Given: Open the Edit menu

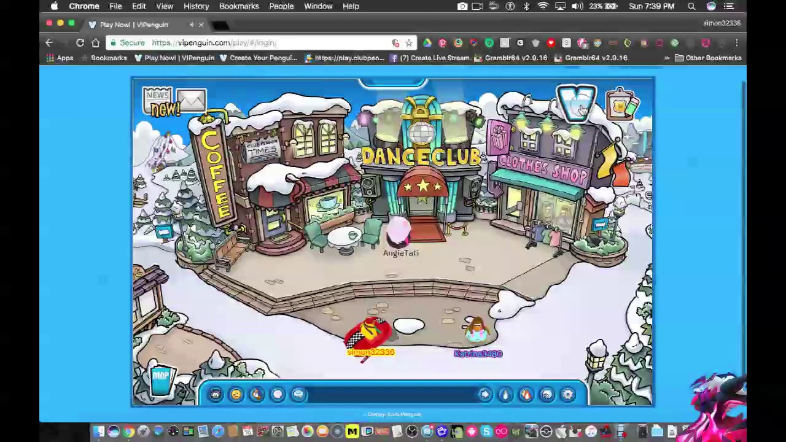Looking at the screenshot, I should (139, 6).
